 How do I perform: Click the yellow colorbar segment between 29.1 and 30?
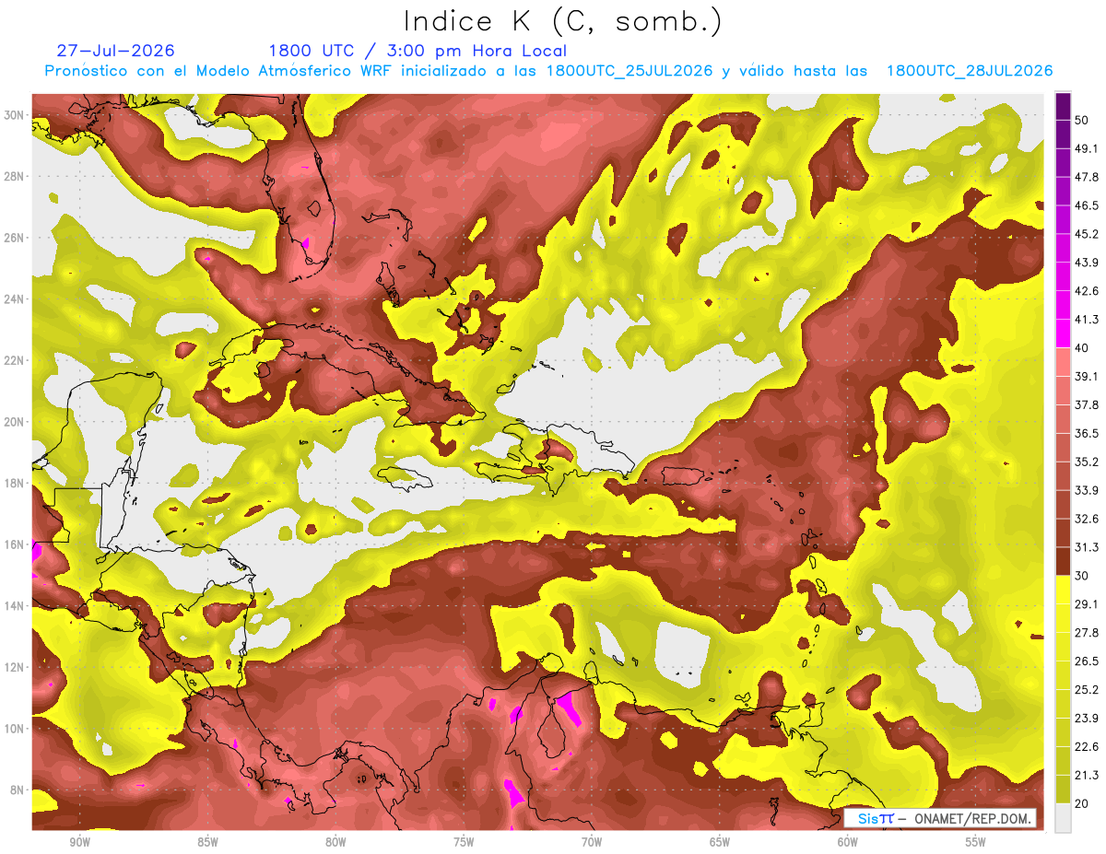1063,590
